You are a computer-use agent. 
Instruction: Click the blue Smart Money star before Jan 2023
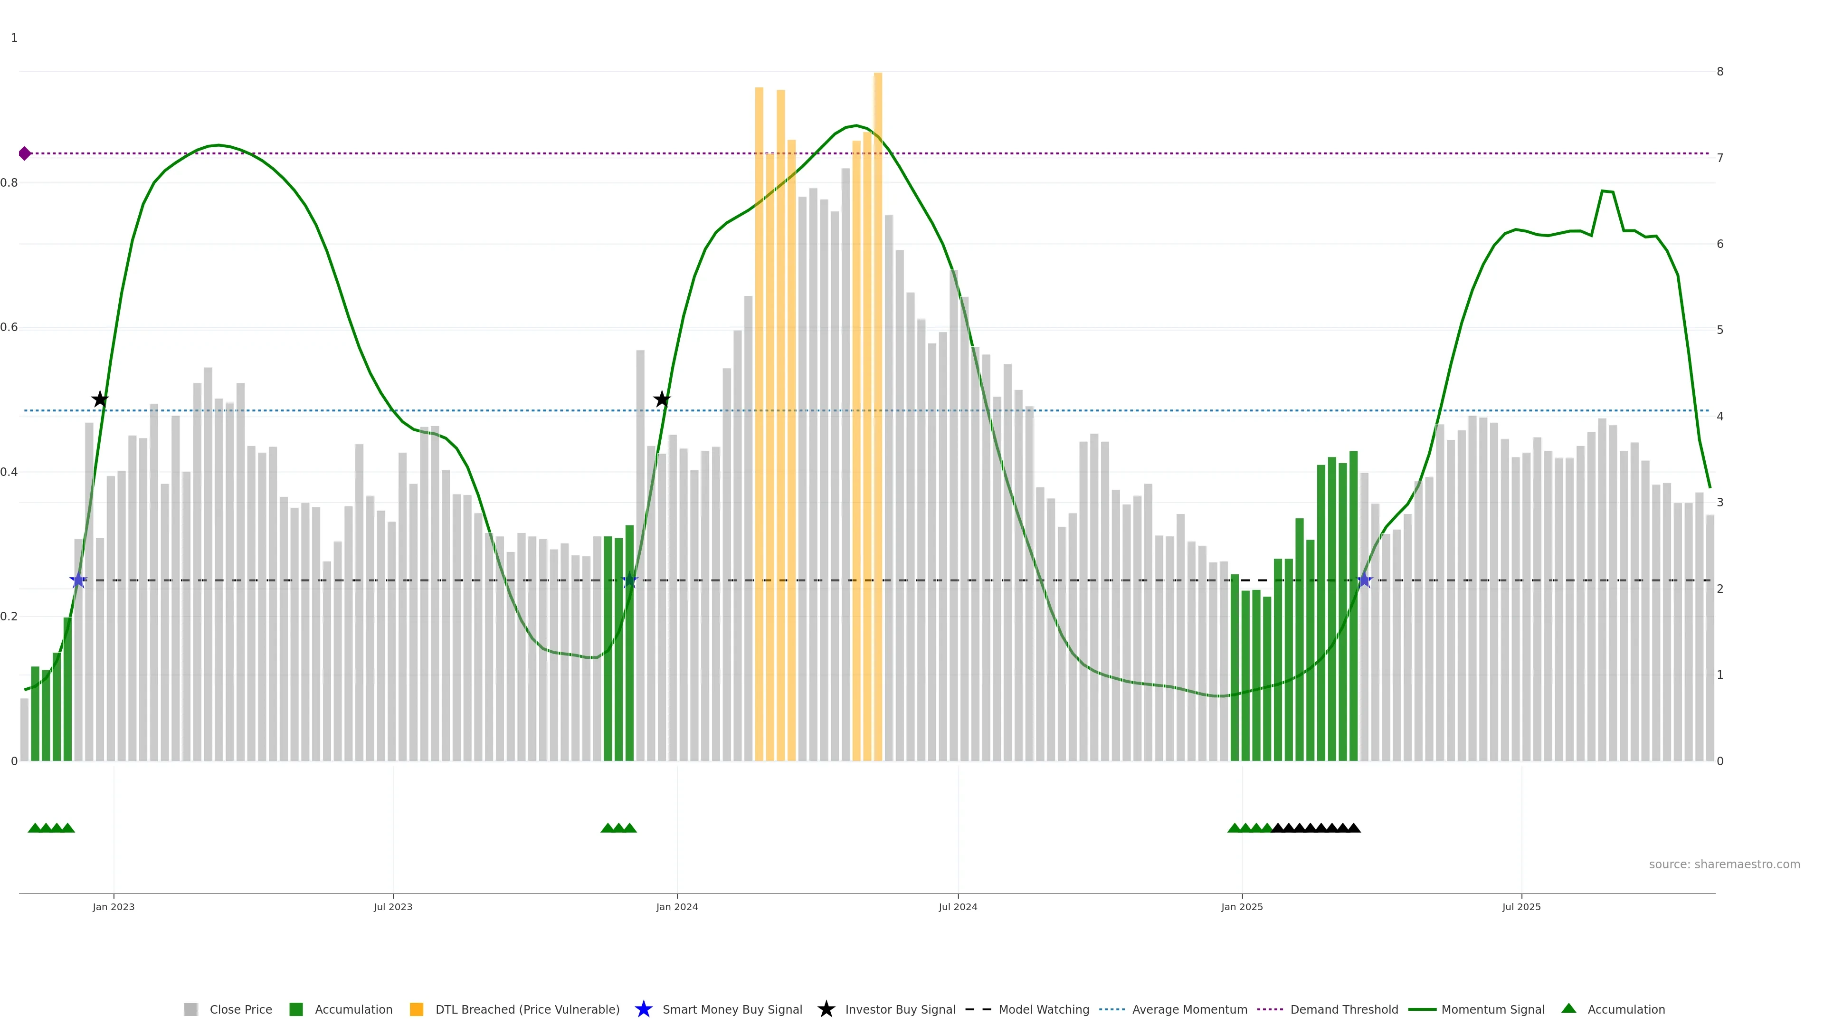(x=78, y=580)
